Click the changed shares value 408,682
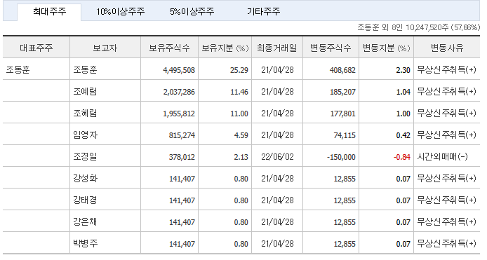Image resolution: width=487 pixels, height=260 pixels. [x=342, y=70]
